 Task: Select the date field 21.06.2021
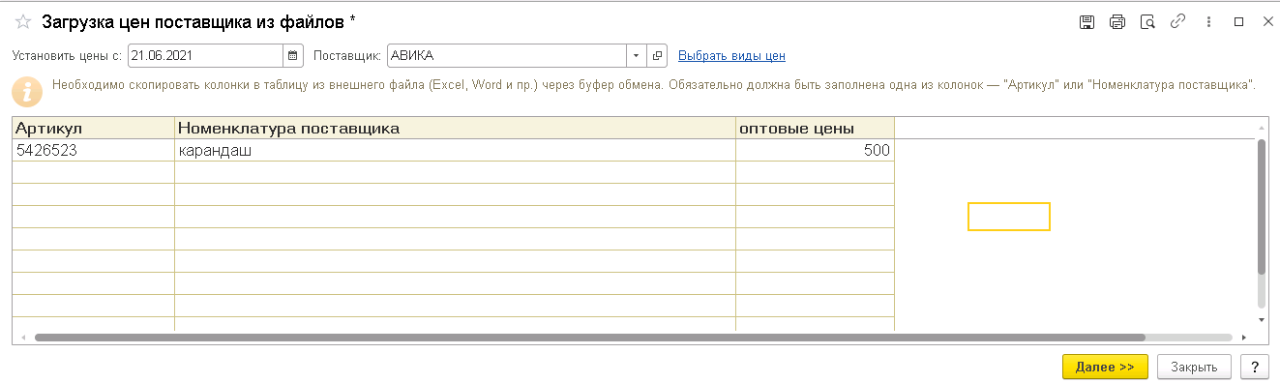[x=206, y=55]
